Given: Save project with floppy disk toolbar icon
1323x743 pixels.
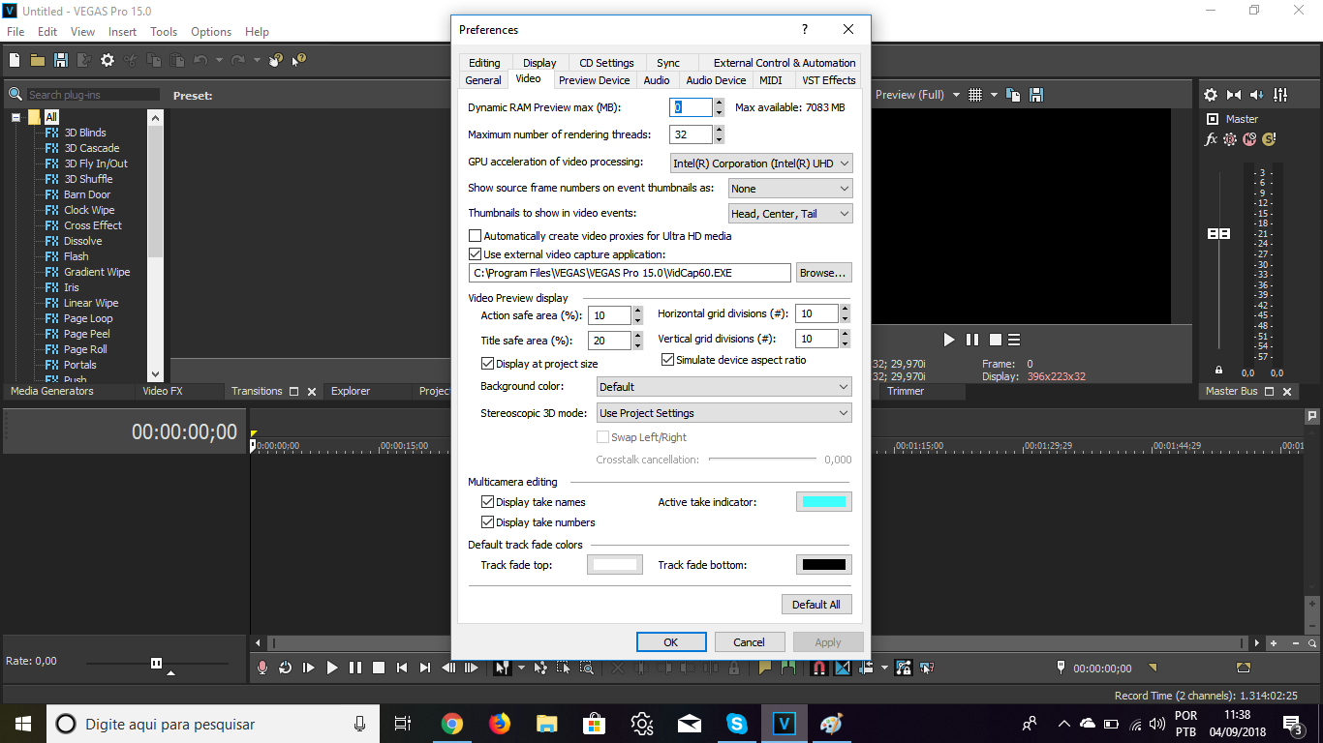Looking at the screenshot, I should [61, 60].
